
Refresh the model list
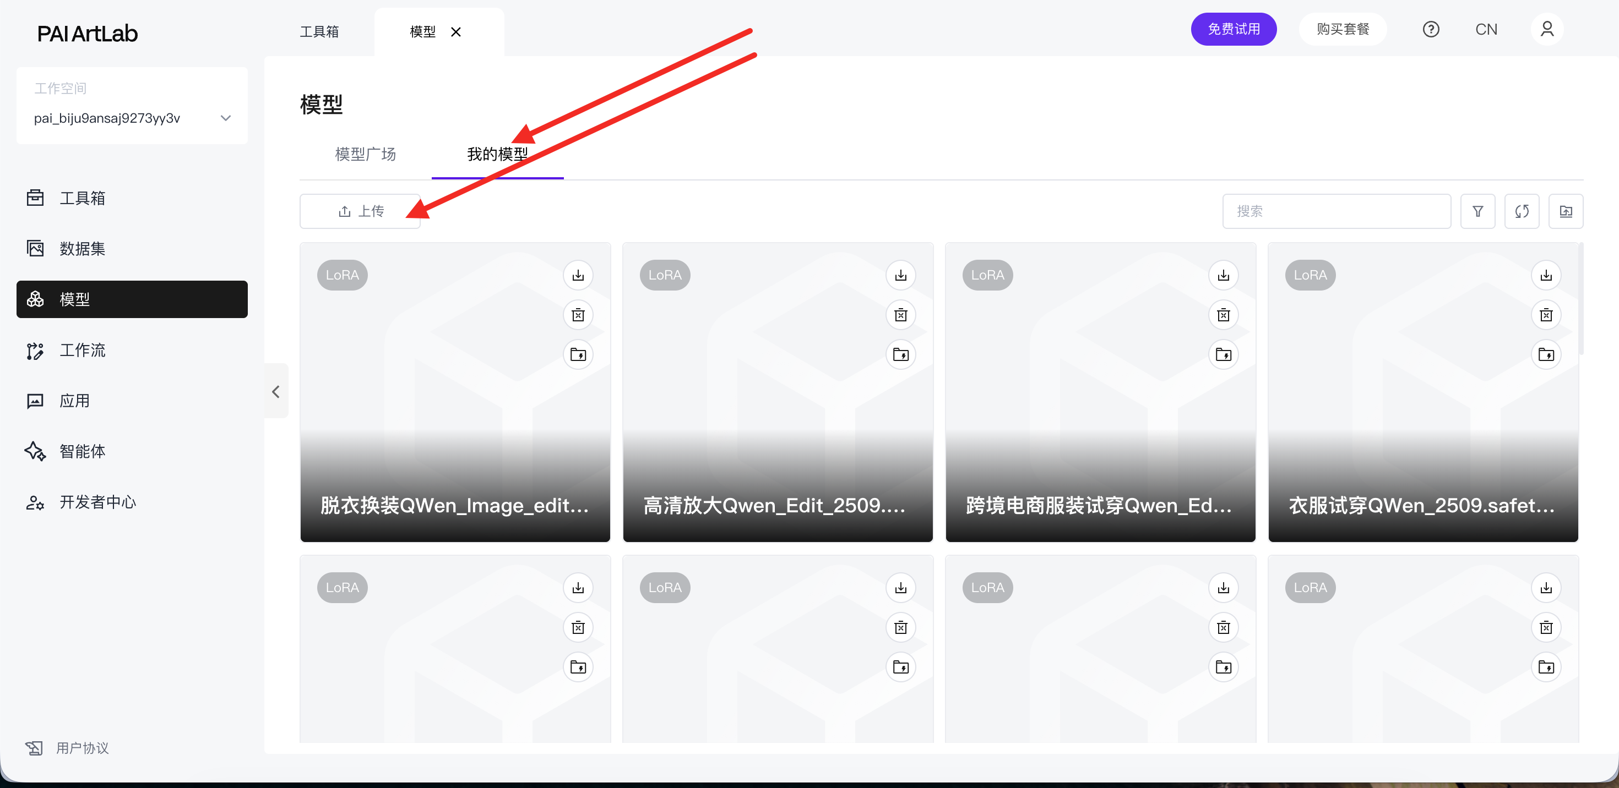pos(1522,211)
